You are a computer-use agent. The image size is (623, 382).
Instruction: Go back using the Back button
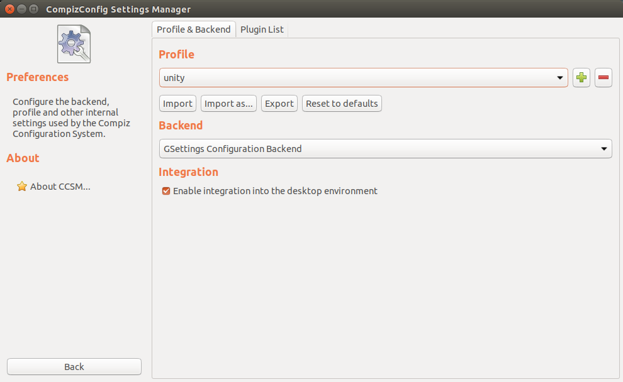(74, 367)
